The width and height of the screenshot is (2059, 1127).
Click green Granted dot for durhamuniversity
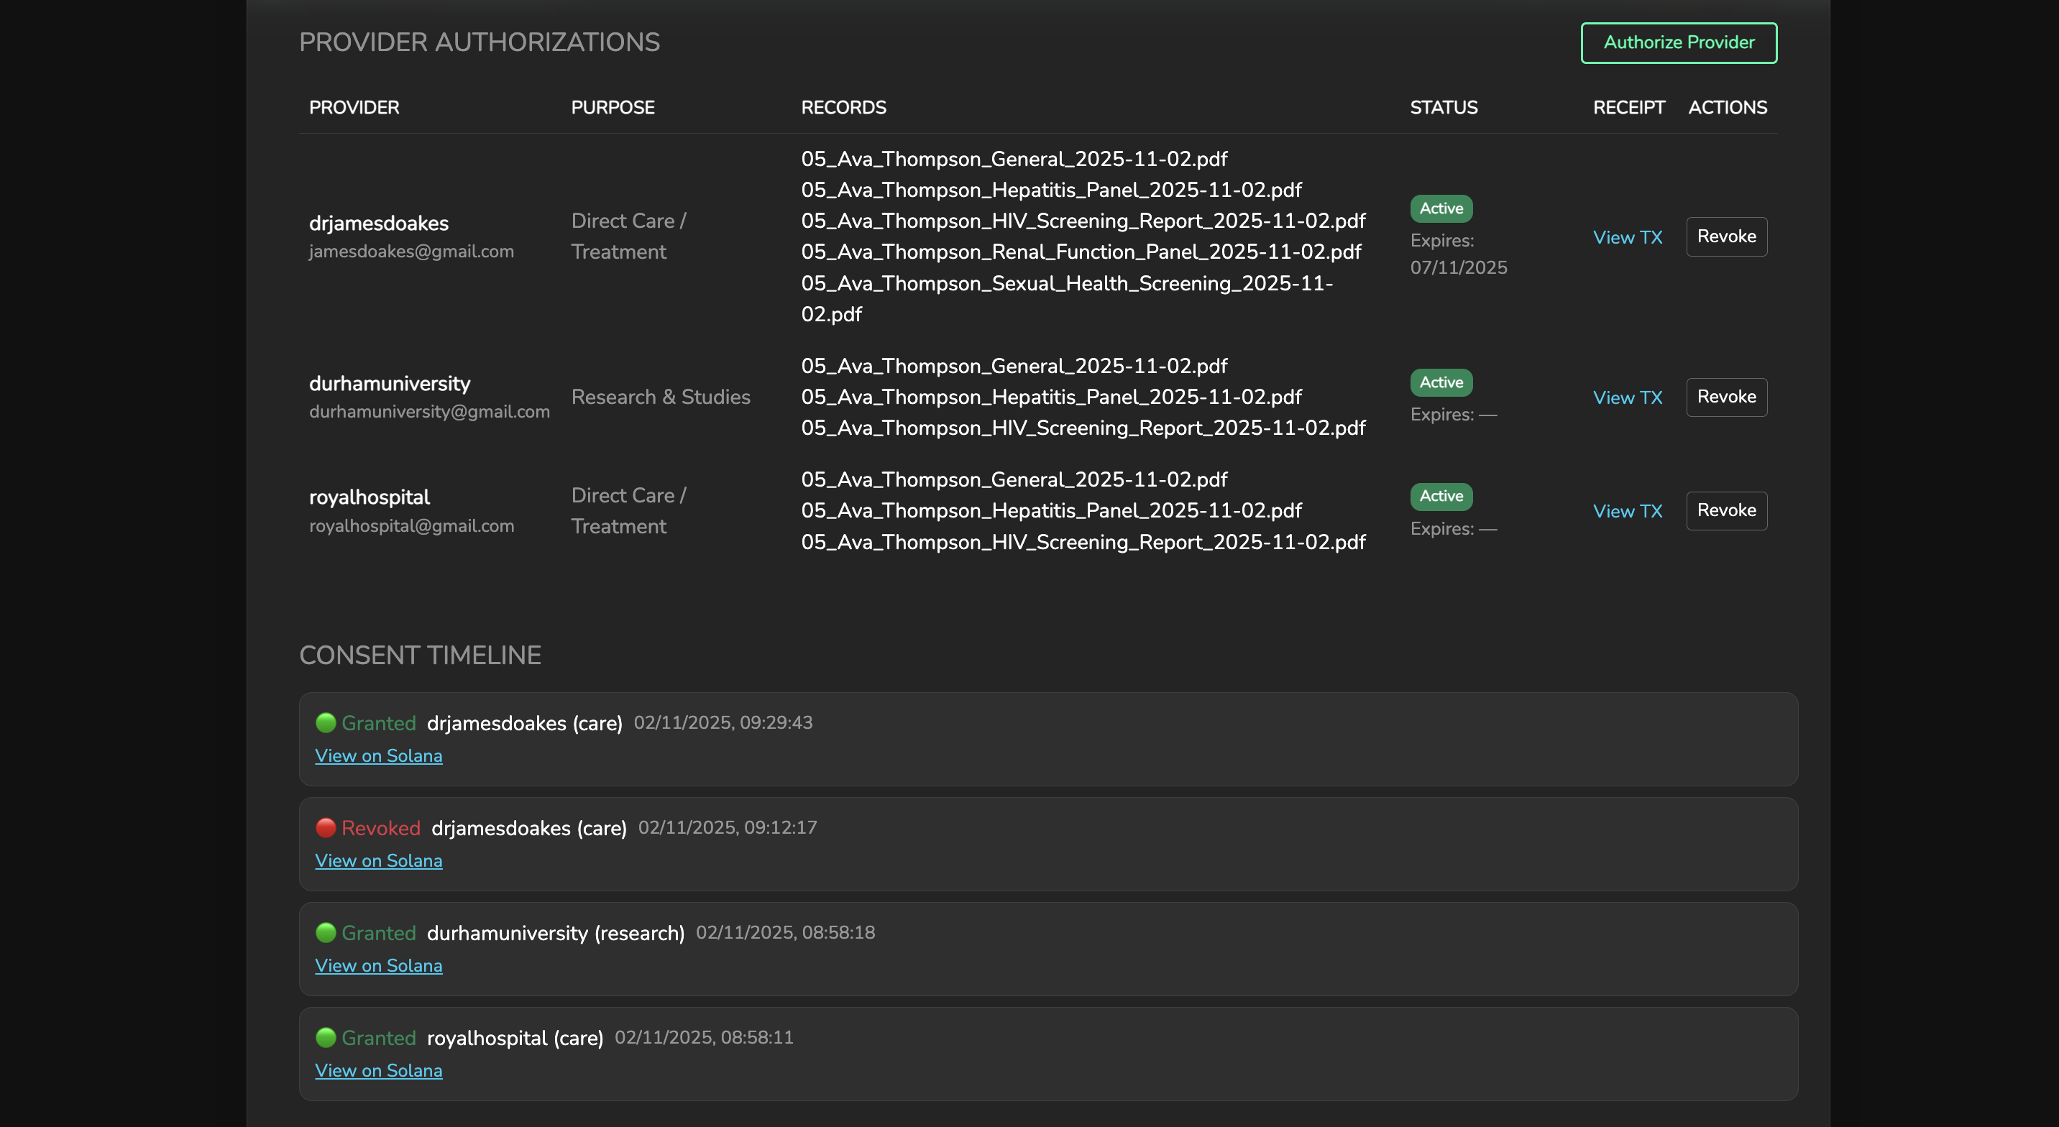coord(326,933)
